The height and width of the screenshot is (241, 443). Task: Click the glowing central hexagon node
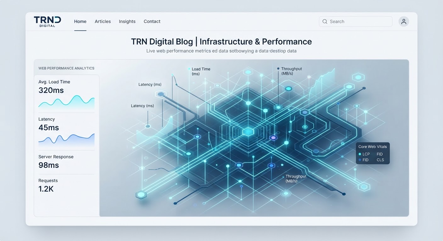(248, 132)
